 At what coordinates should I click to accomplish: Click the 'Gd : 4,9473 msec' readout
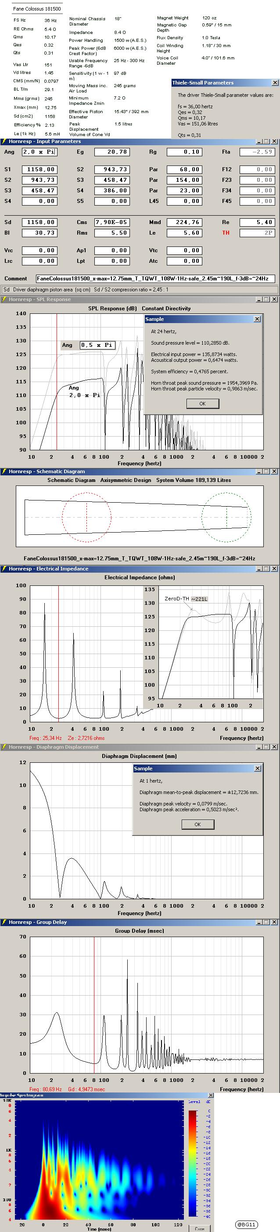click(86, 1089)
